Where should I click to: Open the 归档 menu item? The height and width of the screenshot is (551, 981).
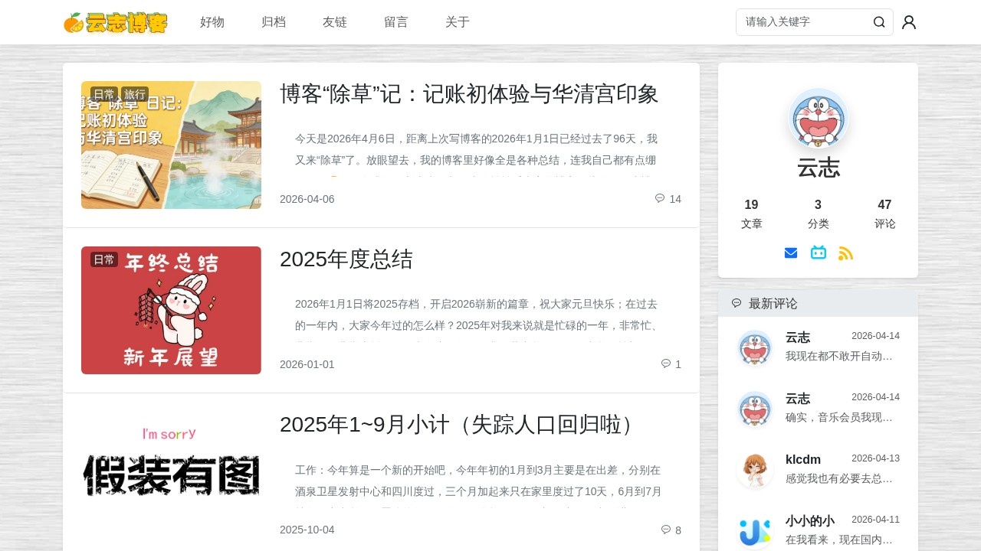pyautogui.click(x=274, y=22)
